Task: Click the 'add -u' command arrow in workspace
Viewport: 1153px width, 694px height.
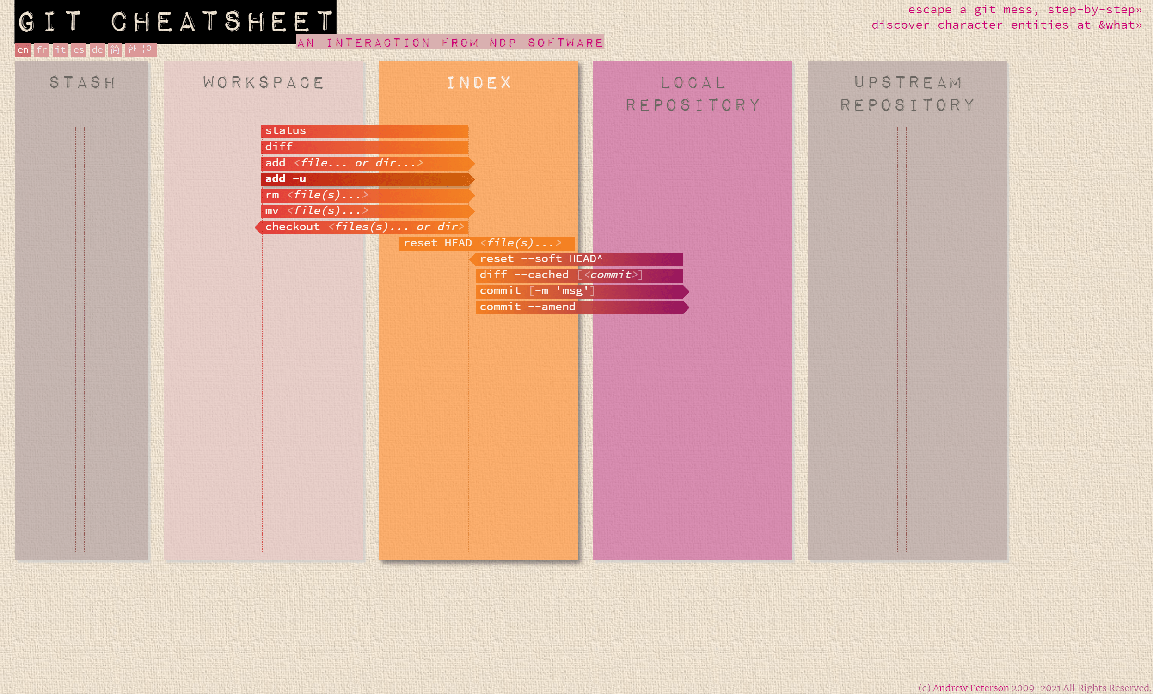Action: point(363,178)
